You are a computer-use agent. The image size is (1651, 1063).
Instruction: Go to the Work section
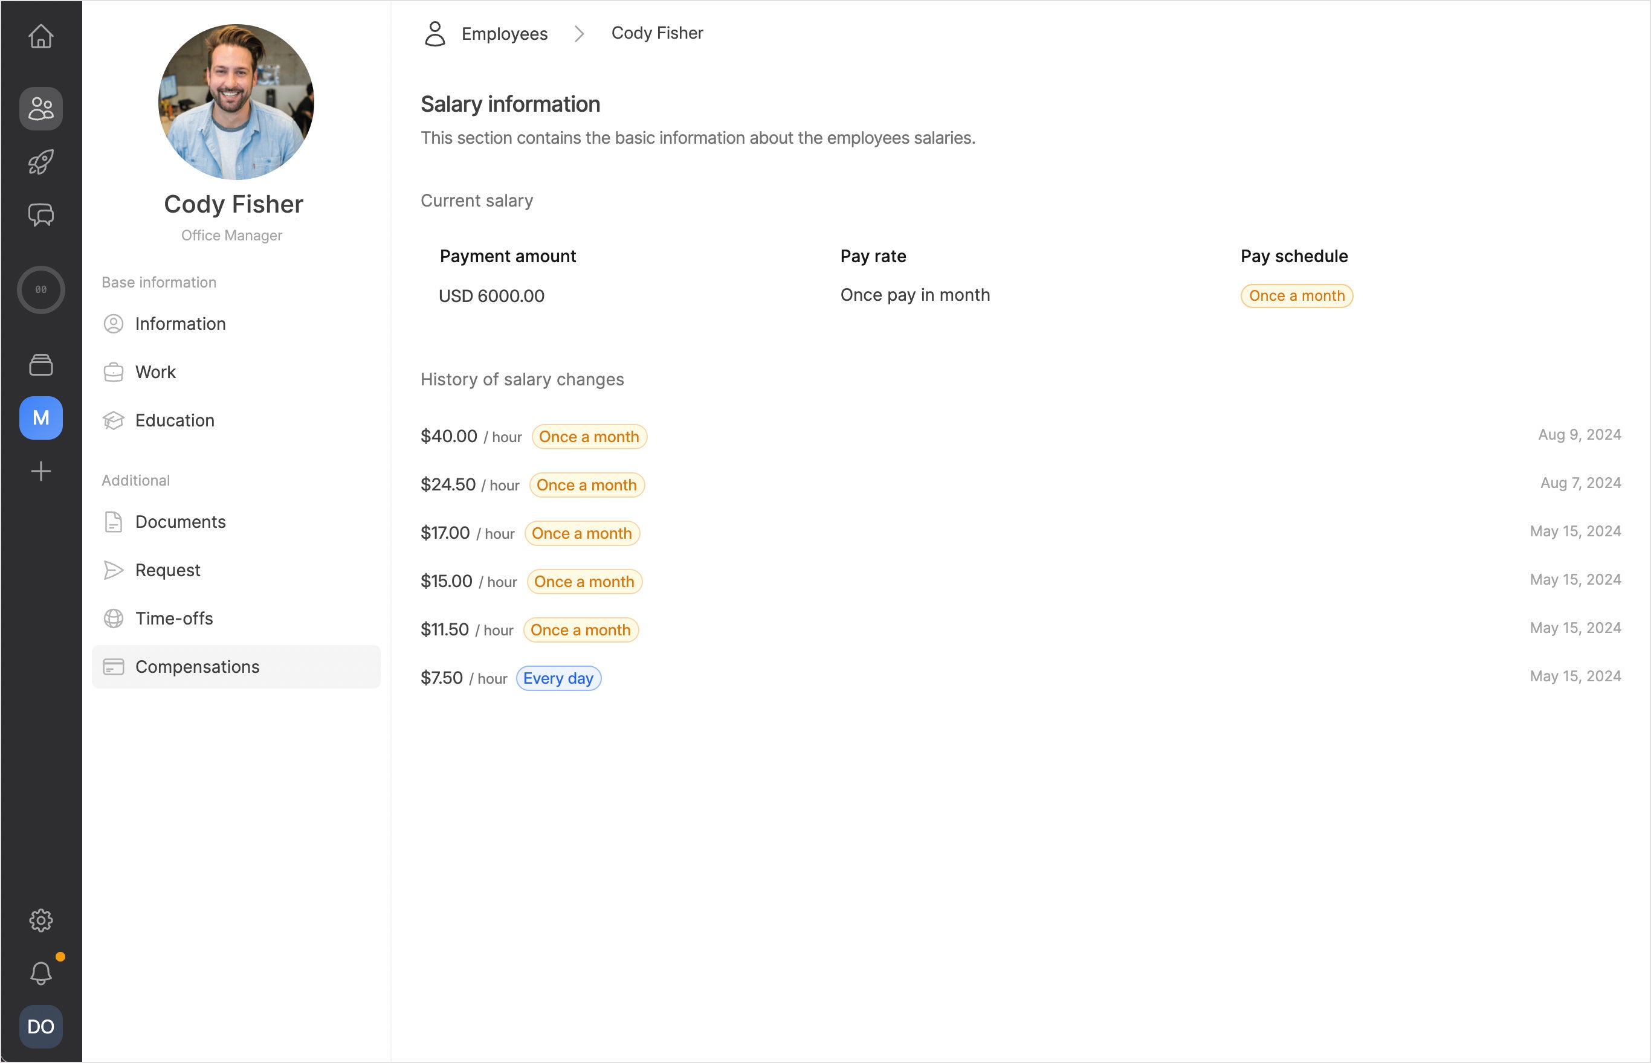[x=155, y=372]
